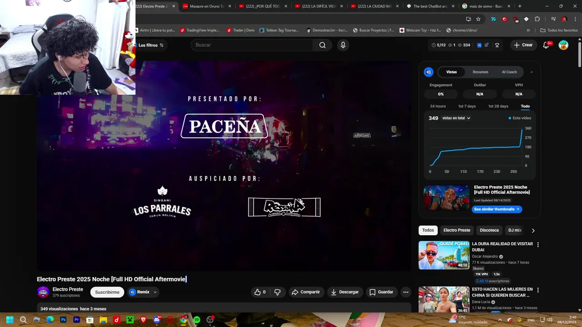Select 1st 28 days time range

coord(498,106)
